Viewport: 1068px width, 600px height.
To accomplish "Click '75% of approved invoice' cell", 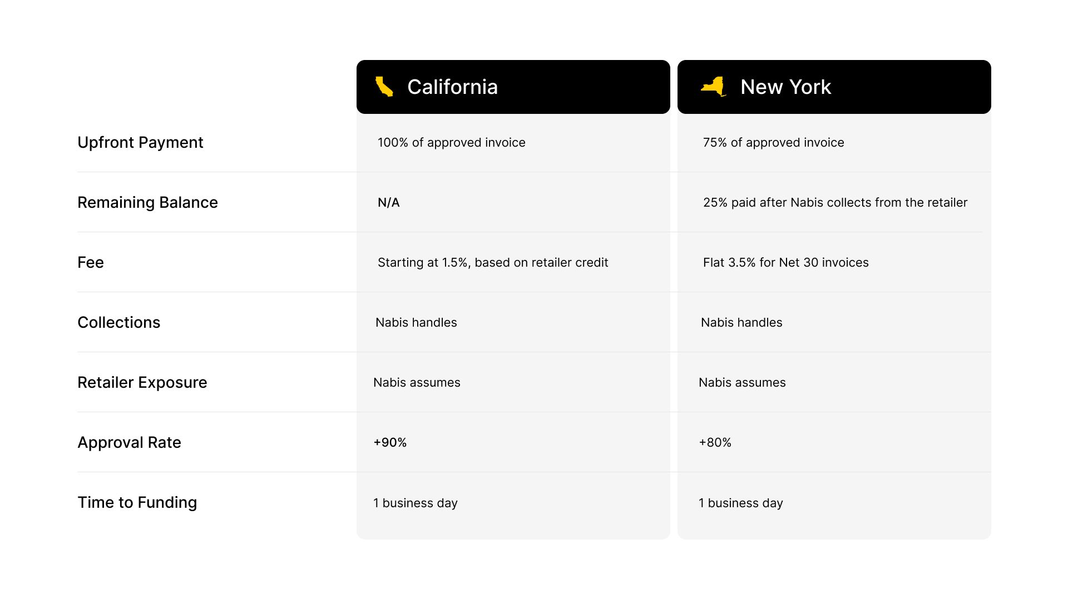I will pos(773,142).
